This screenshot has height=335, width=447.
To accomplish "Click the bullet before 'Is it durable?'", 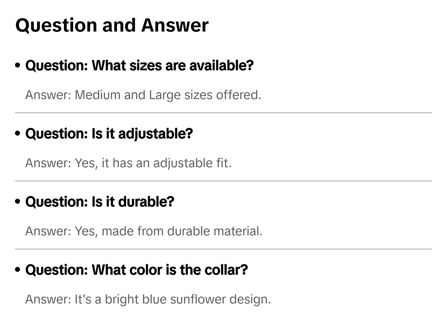I will [x=18, y=202].
